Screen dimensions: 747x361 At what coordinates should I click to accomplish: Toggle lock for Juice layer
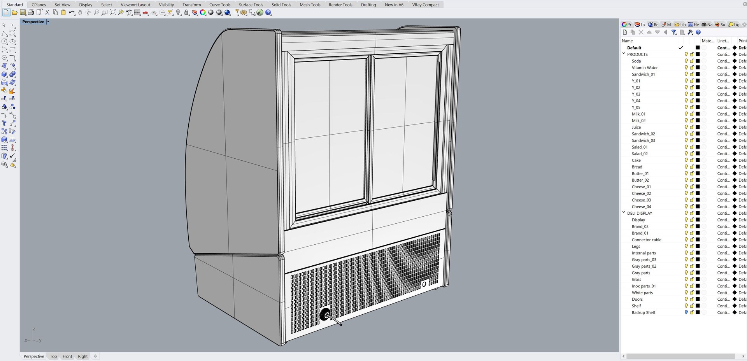click(x=692, y=127)
